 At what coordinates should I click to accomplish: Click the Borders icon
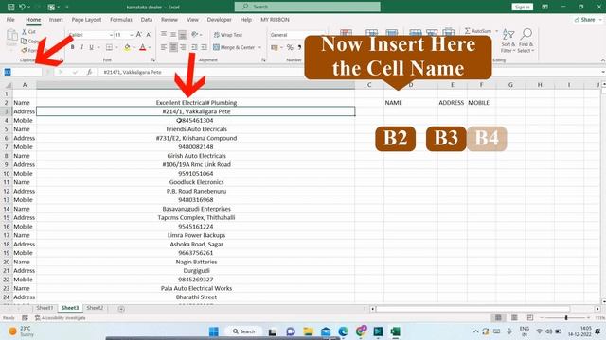click(x=110, y=47)
